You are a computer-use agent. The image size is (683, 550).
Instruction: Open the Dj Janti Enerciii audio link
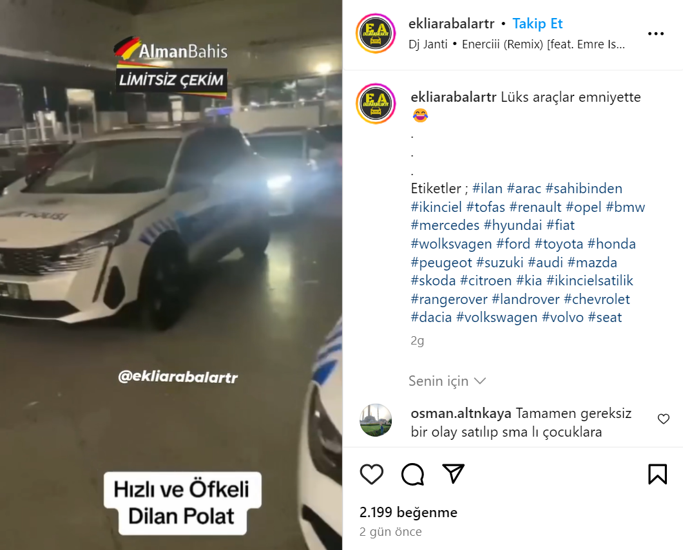(x=517, y=44)
